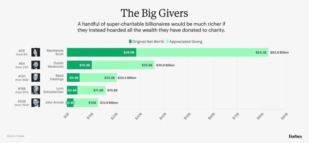Click Reed Hastings's portrait photo
Viewport: 309px width, 143px height.
(x=36, y=77)
